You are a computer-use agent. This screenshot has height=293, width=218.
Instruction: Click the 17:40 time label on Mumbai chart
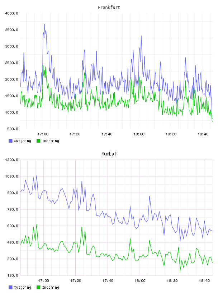[108, 281]
